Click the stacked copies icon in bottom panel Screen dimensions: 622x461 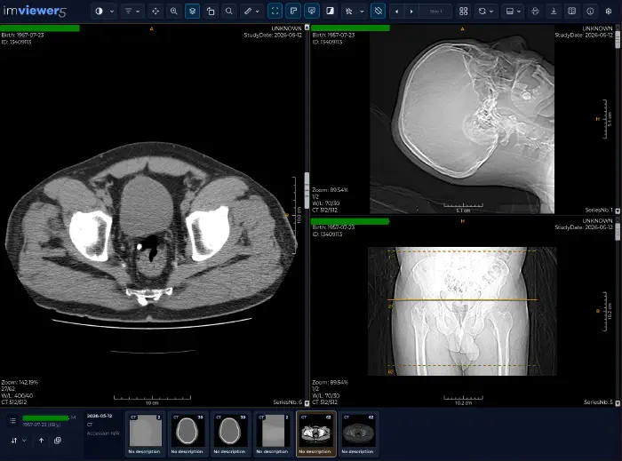coord(58,440)
